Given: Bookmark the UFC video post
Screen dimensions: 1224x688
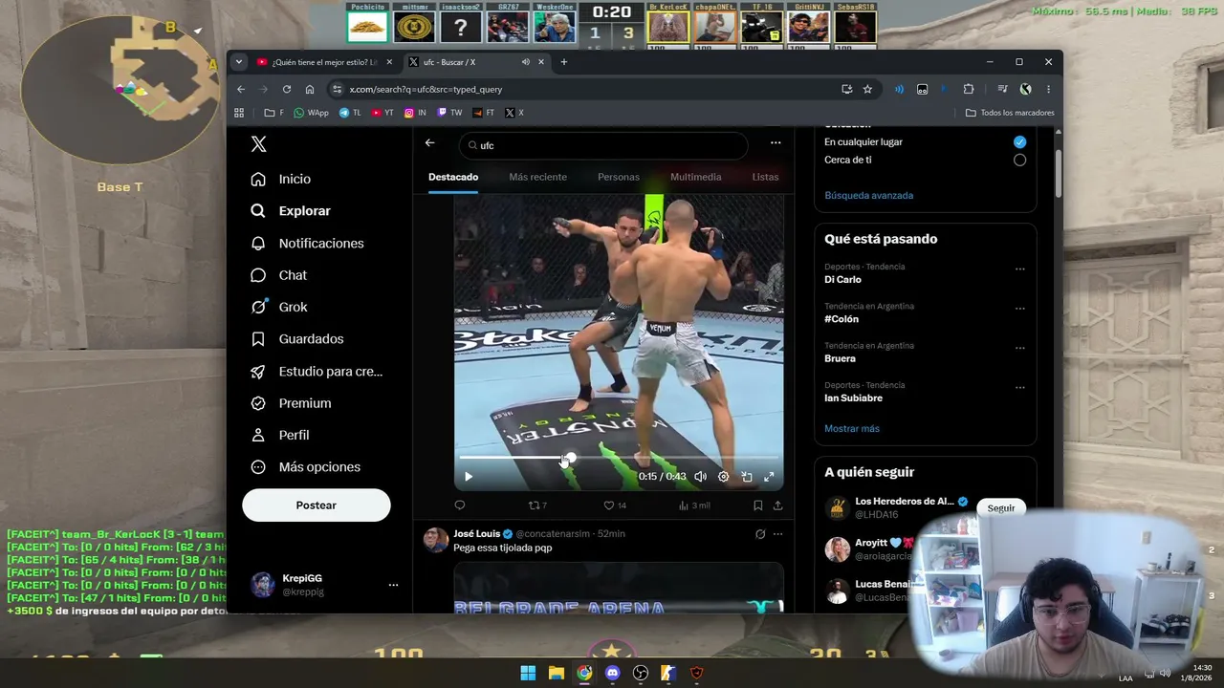Looking at the screenshot, I should 758,505.
